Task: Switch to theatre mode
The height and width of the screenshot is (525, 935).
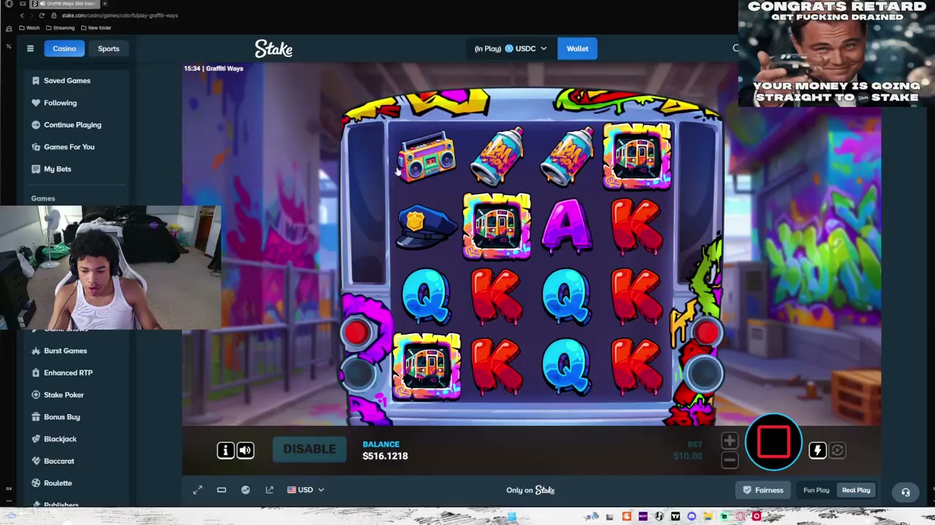Action: point(221,490)
